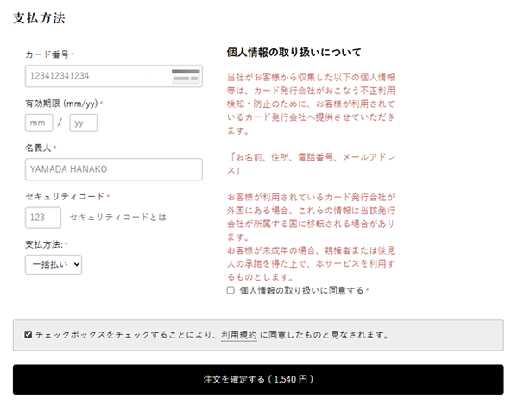Click the 支払方法: label above the dropdown
This screenshot has width=518, height=411.
tap(45, 244)
